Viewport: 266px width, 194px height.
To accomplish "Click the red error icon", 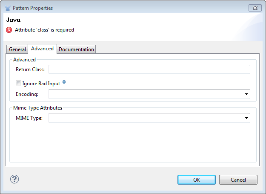I will point(9,30).
